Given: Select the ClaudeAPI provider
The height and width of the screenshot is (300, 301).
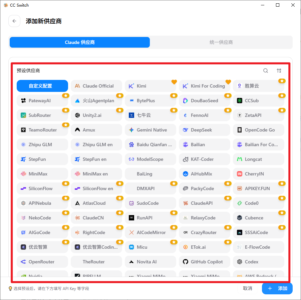Looking at the screenshot, I should point(205,203).
